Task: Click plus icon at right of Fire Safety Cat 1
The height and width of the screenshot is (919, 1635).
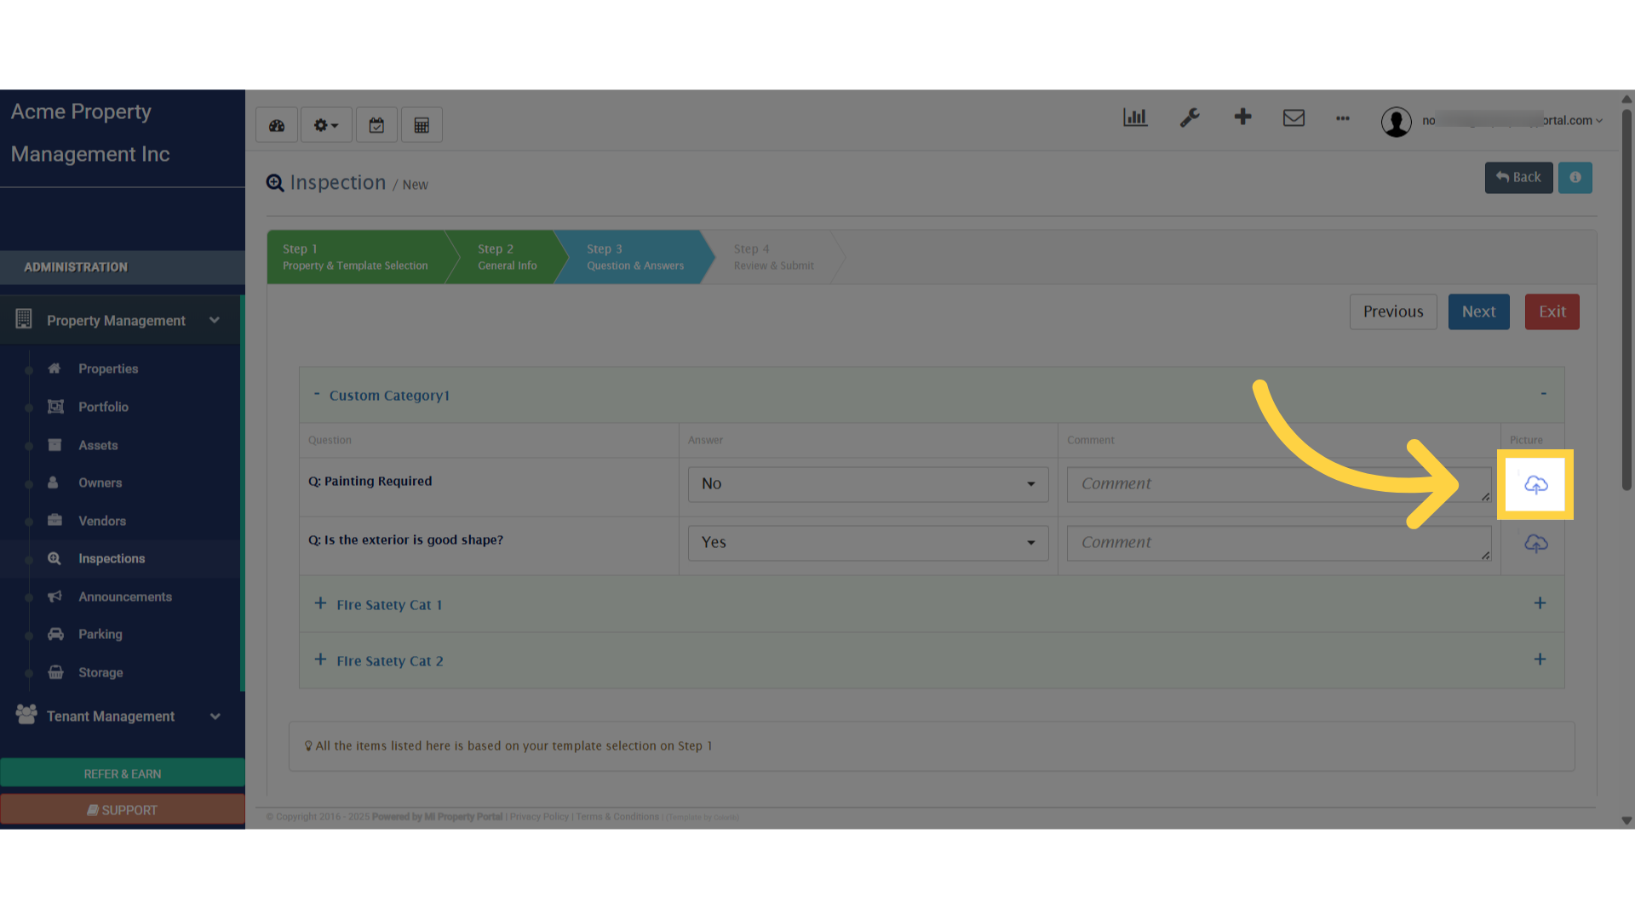Action: click(1540, 603)
